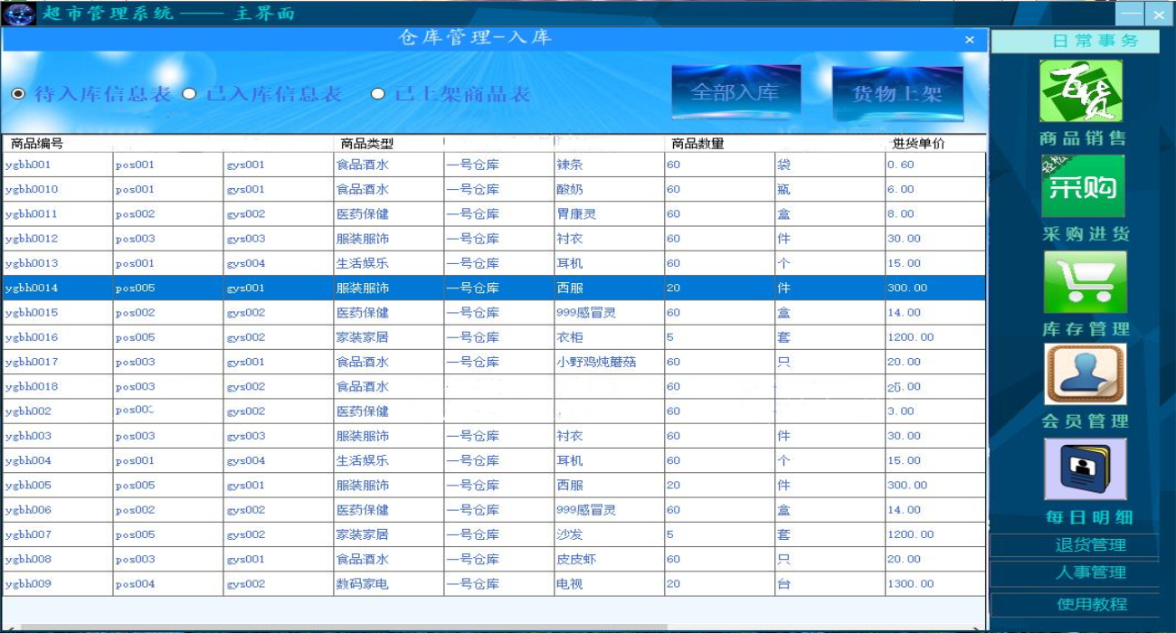
Task: Select the highlighted row ygbh0014
Action: [494, 288]
